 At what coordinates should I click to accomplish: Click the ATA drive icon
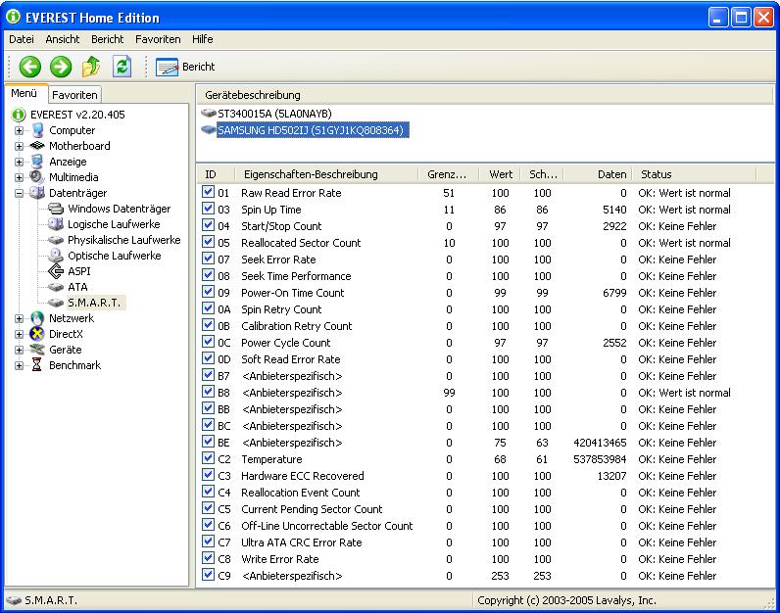(x=56, y=287)
